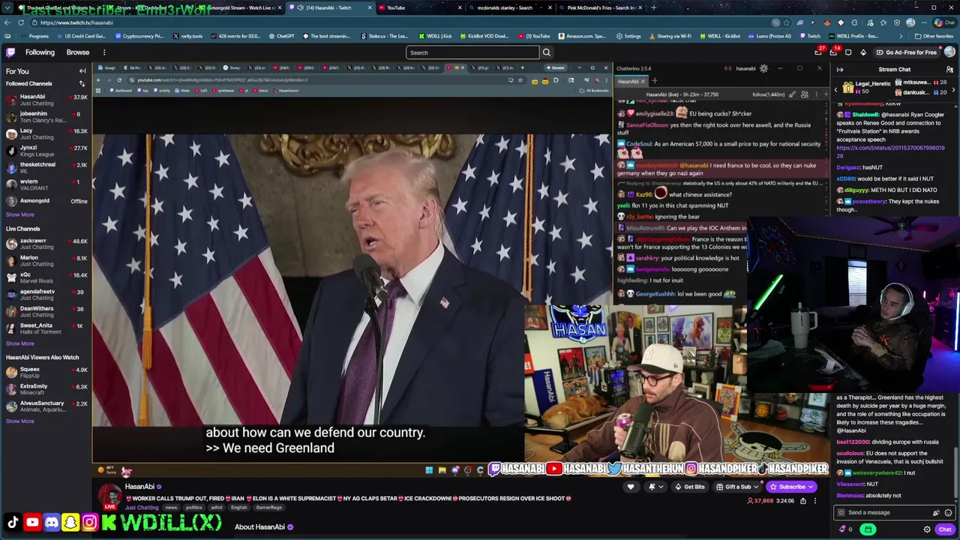This screenshot has width=960, height=540.
Task: Show more followed channels
Action: pos(20,214)
